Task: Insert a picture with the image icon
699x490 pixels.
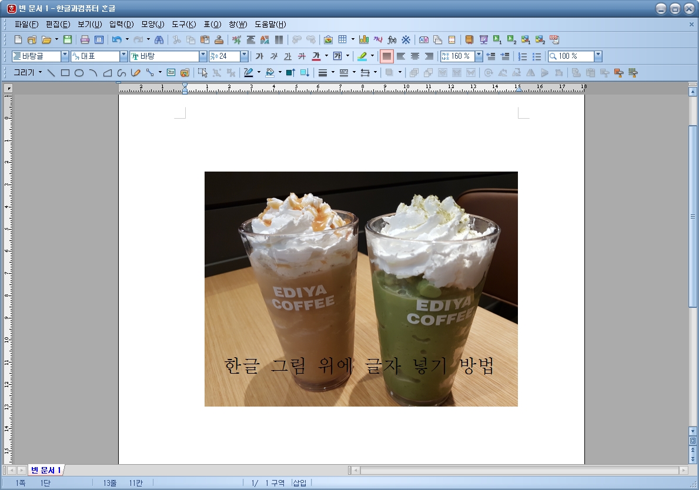Action: (x=328, y=39)
